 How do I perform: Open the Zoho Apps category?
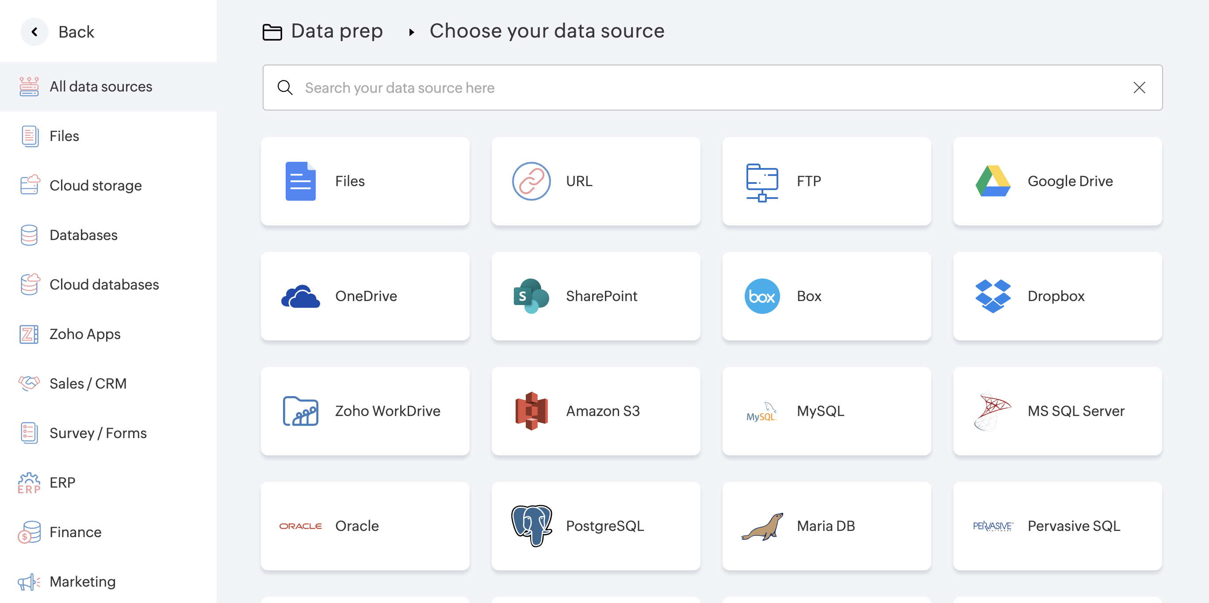click(x=108, y=334)
